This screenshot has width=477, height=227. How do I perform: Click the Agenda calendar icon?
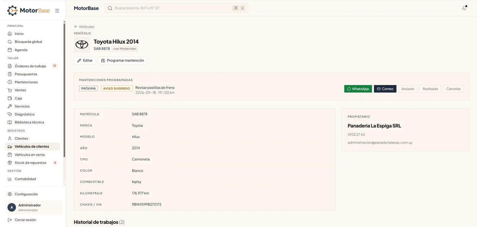coord(10,50)
